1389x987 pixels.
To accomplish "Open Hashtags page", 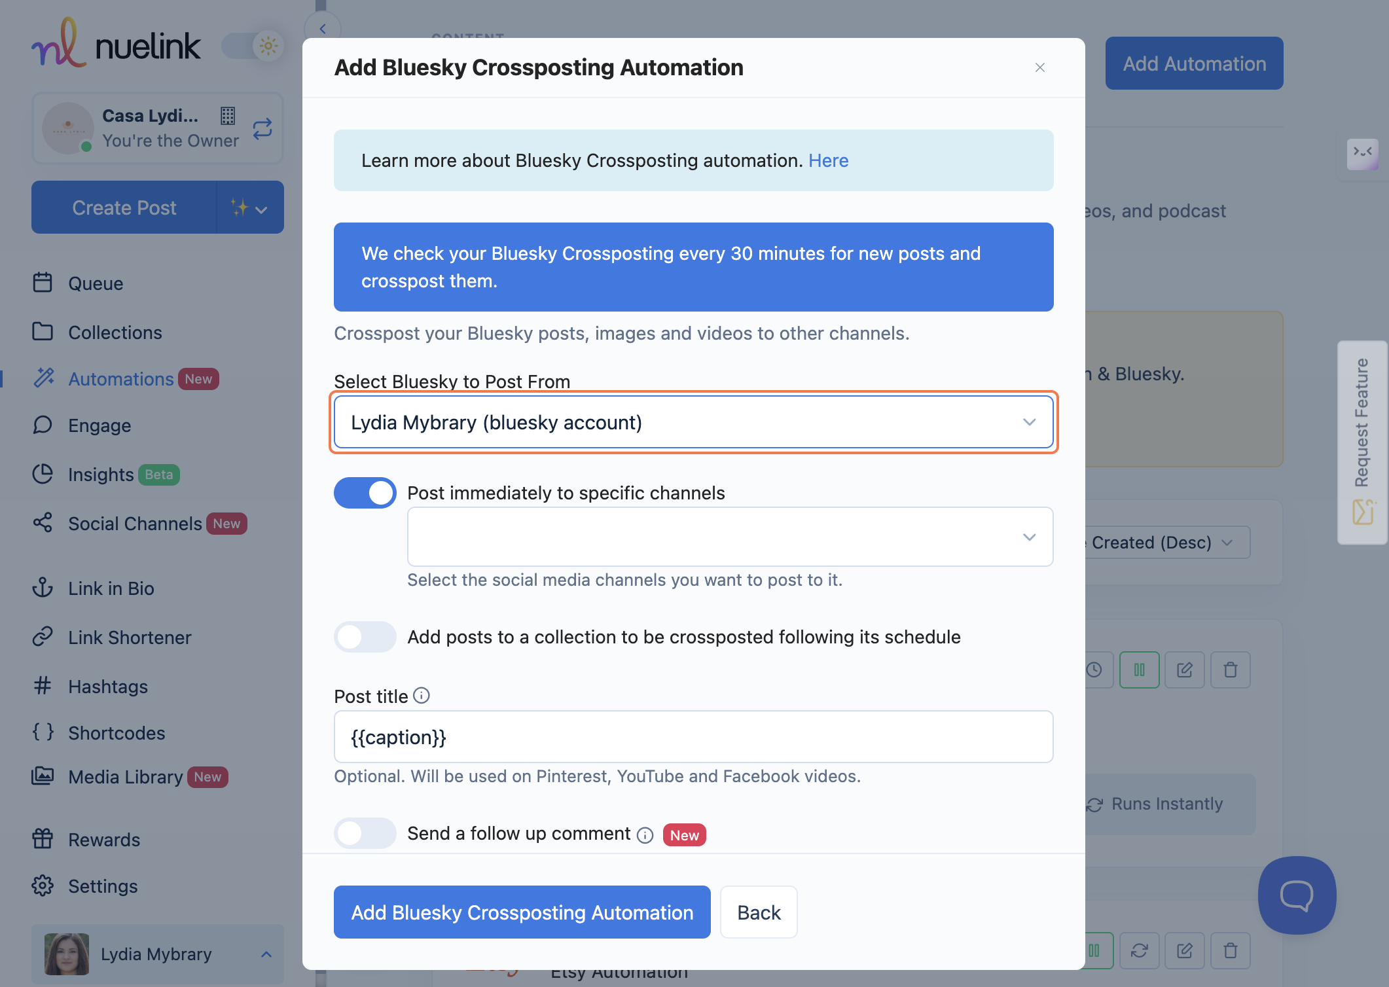I will 108,687.
